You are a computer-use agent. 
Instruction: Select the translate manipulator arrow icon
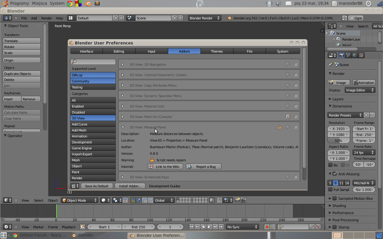click(139, 200)
